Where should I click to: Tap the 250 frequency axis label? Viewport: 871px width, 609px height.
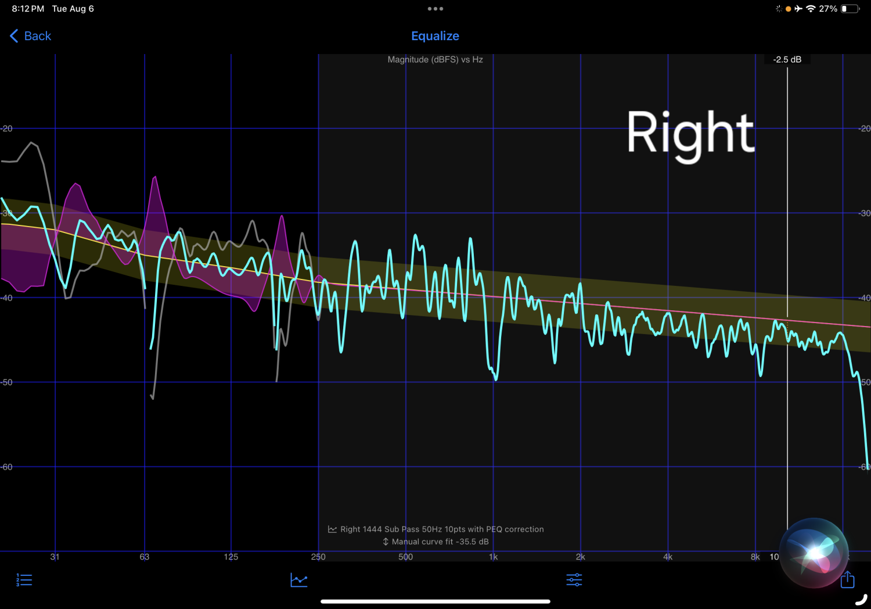click(318, 557)
